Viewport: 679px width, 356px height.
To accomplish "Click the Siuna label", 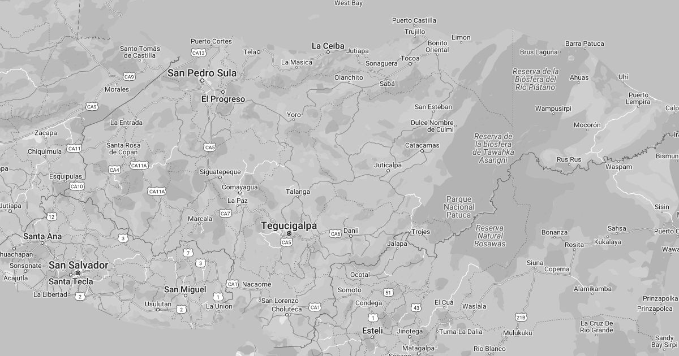I will [x=535, y=263].
